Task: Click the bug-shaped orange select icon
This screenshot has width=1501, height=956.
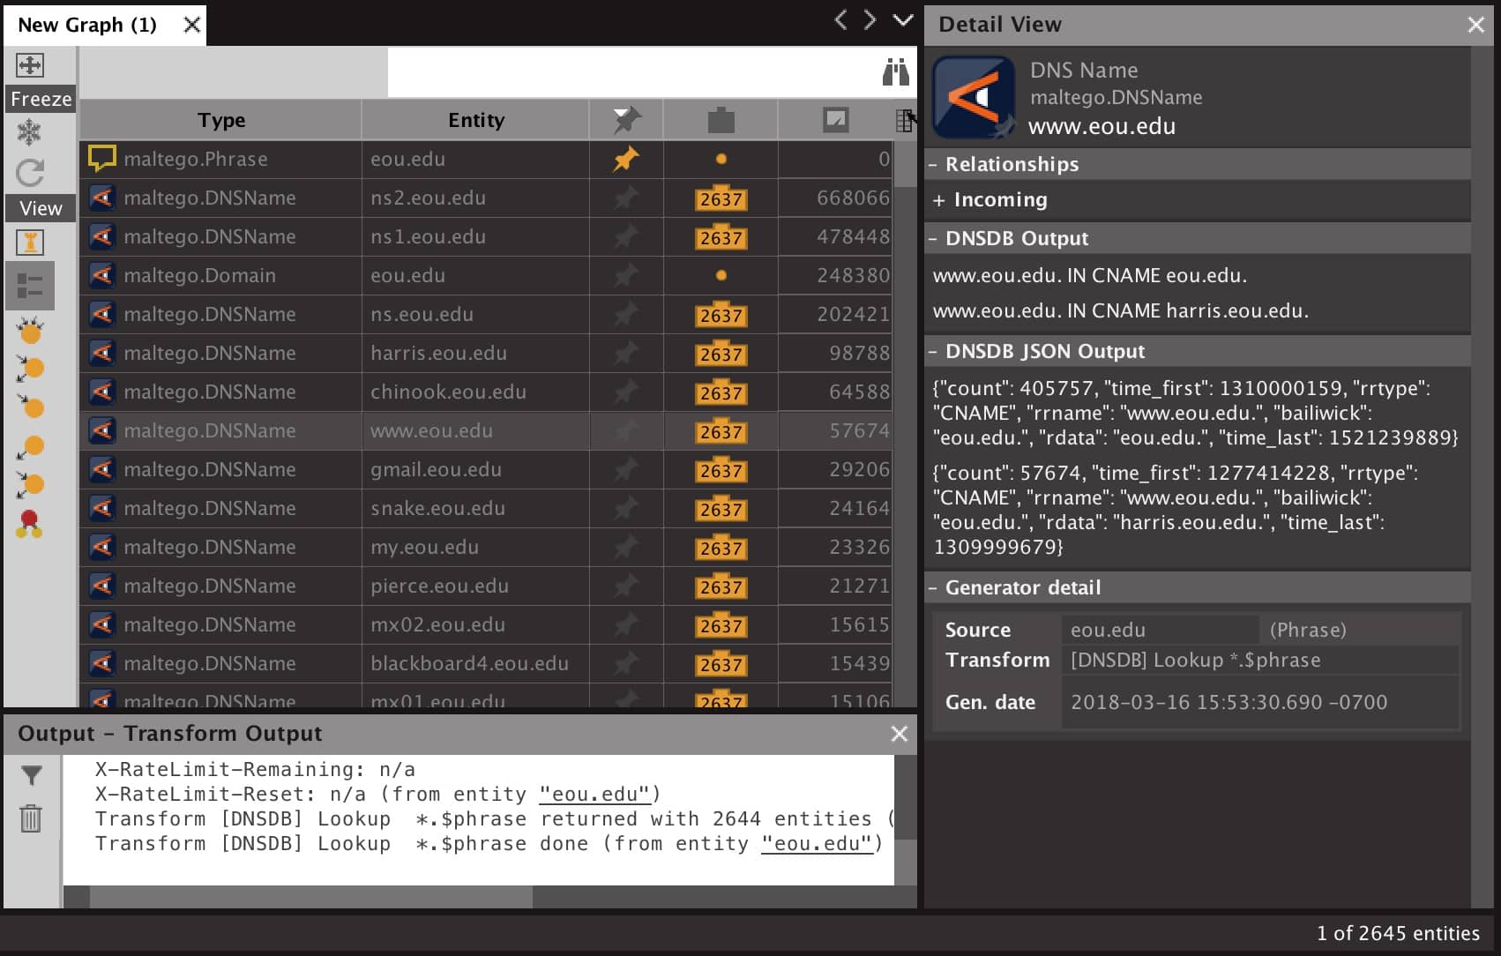Action: click(30, 330)
